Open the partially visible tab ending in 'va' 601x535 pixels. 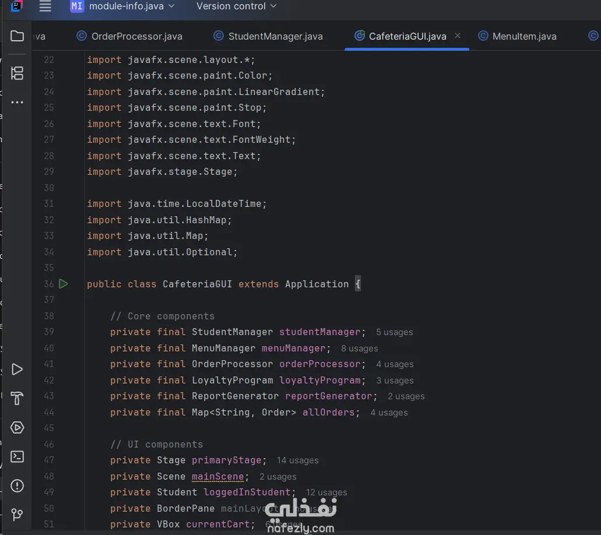pyautogui.click(x=40, y=36)
